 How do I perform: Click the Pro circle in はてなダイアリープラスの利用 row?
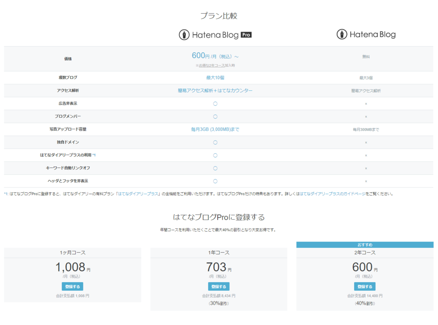tap(215, 155)
